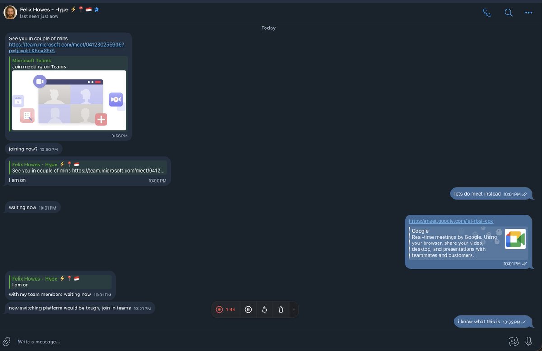Screen dimensions: 542x351
Task: Restart the recording with the circular arrow
Action: click(x=265, y=309)
